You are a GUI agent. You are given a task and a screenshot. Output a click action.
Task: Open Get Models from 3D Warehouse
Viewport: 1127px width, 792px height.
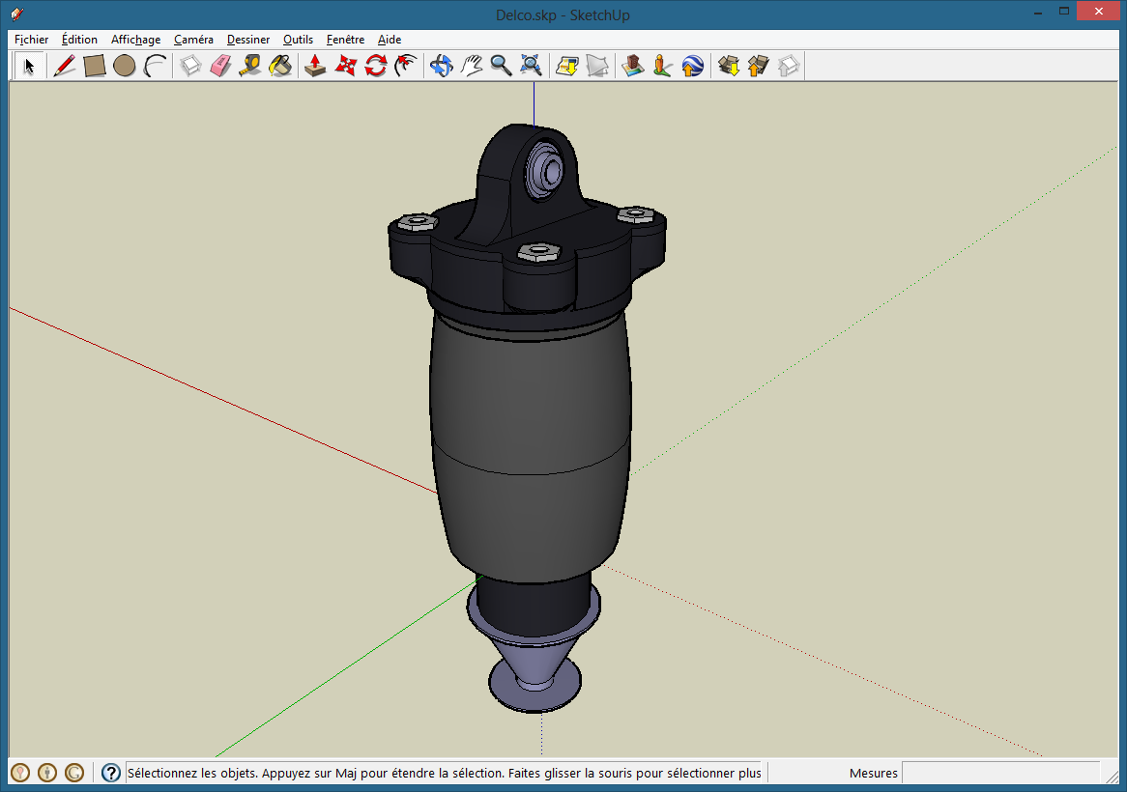click(729, 66)
